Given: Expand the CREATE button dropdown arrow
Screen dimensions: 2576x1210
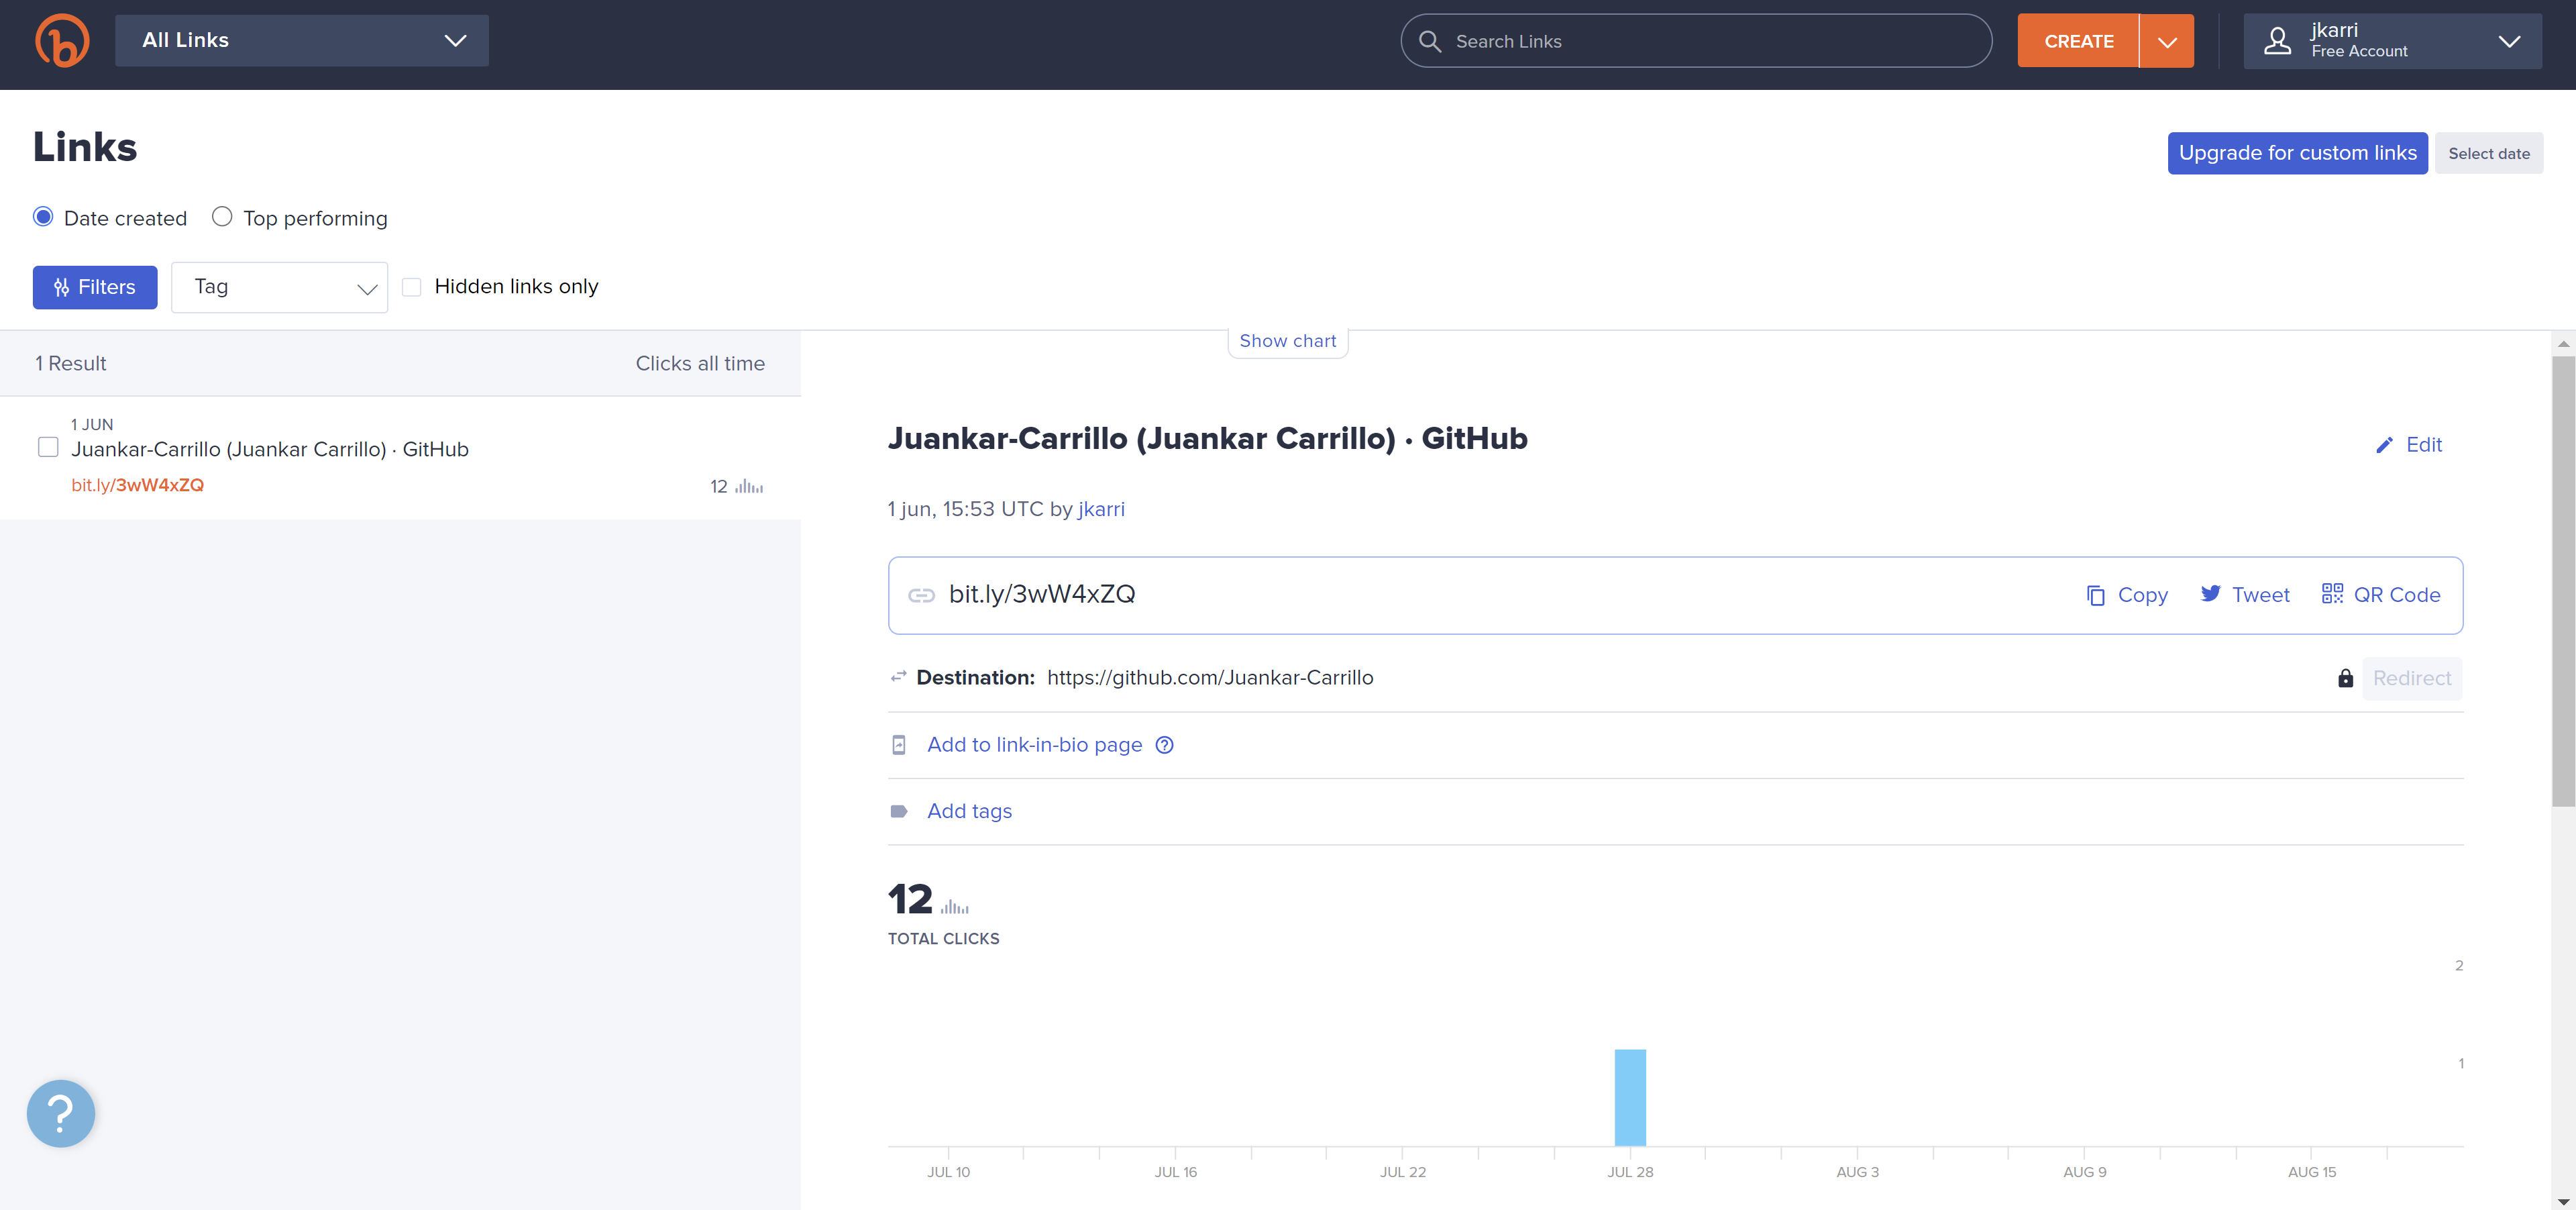Looking at the screenshot, I should (2167, 41).
